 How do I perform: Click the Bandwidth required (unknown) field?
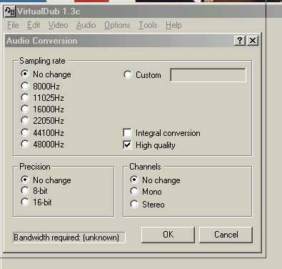click(69, 238)
